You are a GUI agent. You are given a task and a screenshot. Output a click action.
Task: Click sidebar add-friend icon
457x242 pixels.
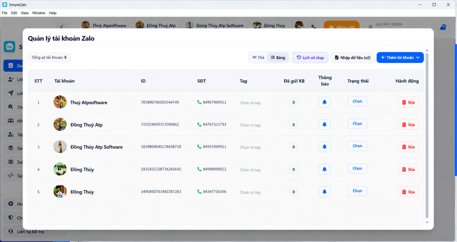point(11,79)
